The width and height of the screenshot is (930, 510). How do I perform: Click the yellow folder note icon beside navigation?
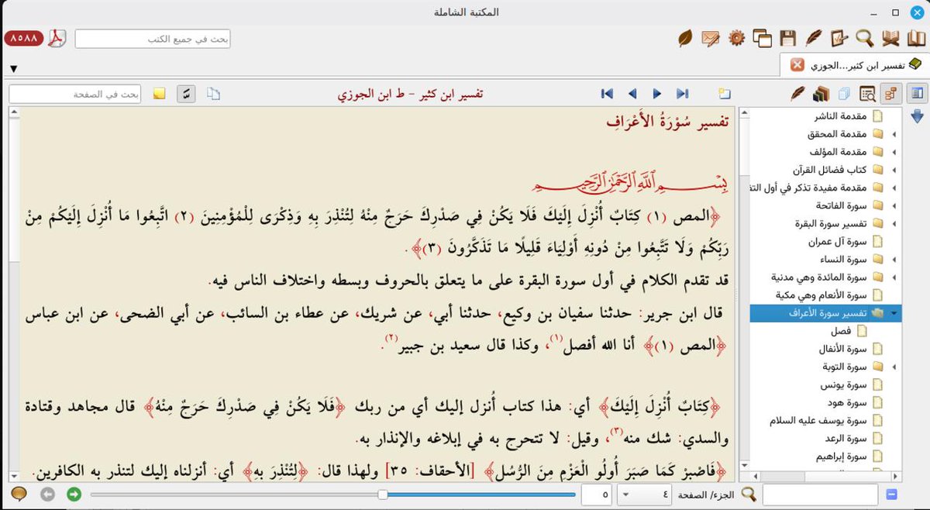[724, 94]
